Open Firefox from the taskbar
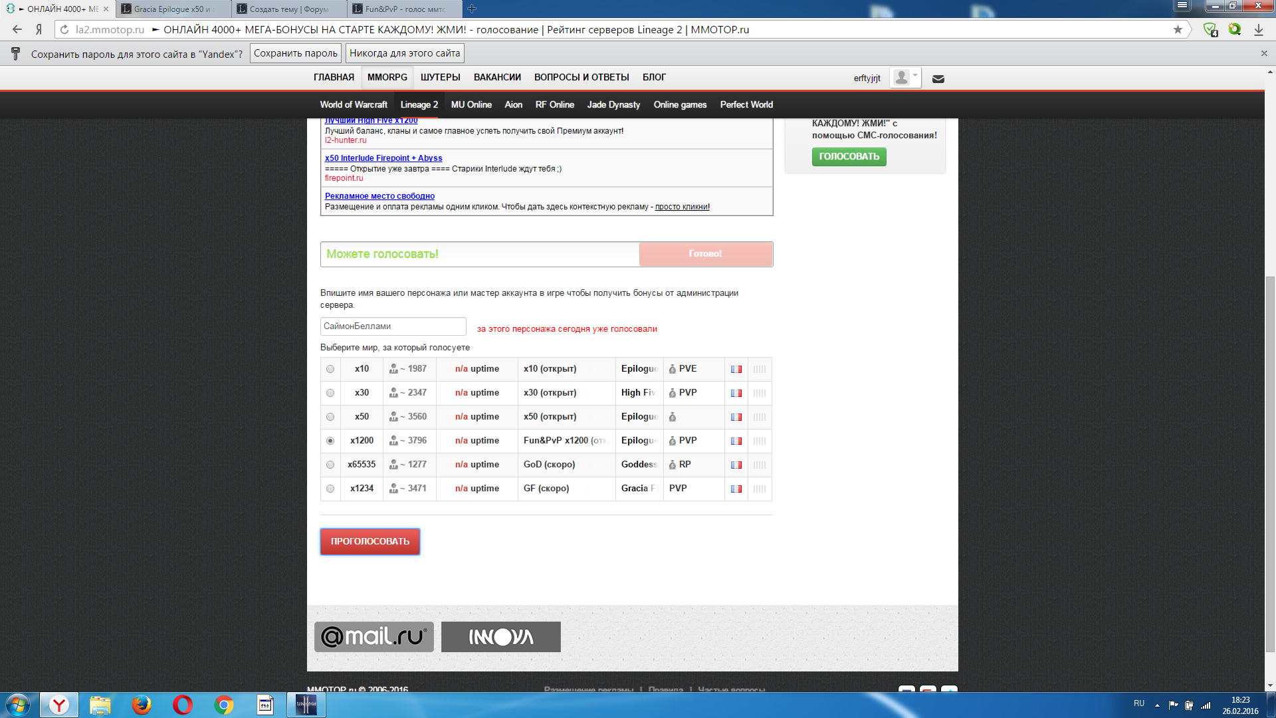 point(141,705)
